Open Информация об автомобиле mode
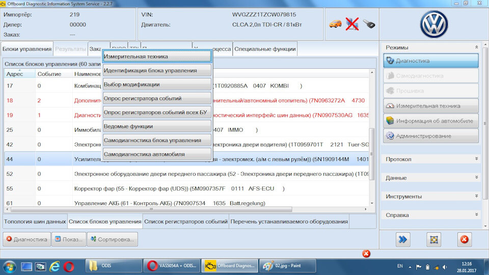 431,121
